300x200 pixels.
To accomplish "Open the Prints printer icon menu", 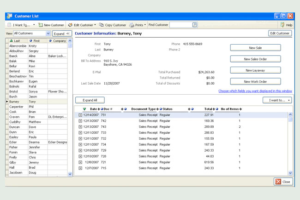I will click(x=132, y=25).
